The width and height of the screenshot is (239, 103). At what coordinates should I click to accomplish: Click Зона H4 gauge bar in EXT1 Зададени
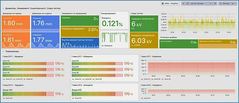(x=28, y=70)
